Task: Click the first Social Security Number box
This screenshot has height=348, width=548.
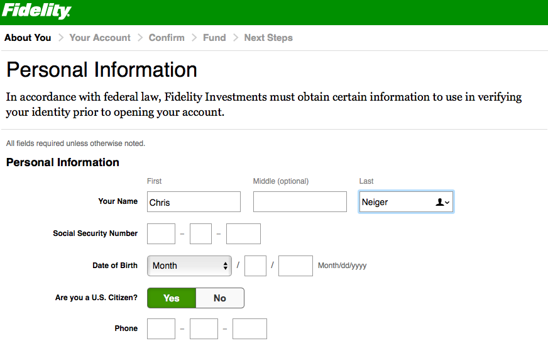Action: (161, 233)
